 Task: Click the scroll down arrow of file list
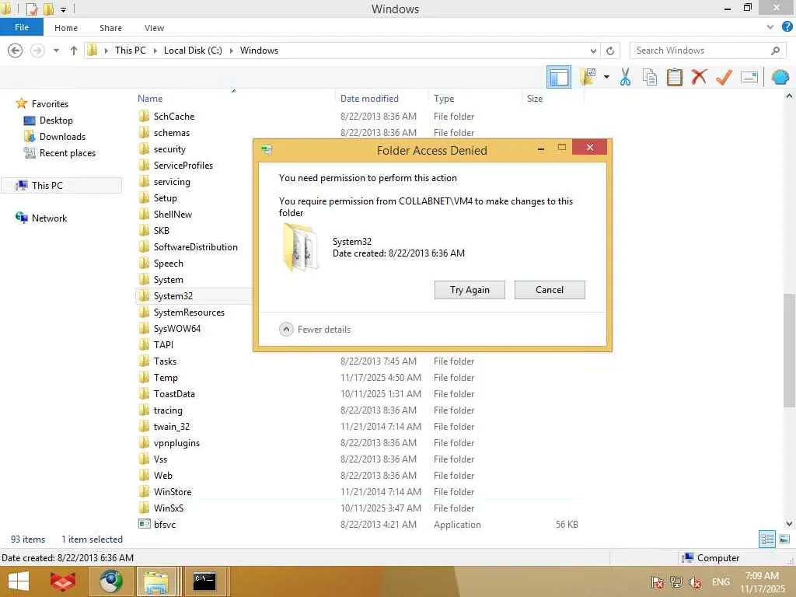click(789, 523)
